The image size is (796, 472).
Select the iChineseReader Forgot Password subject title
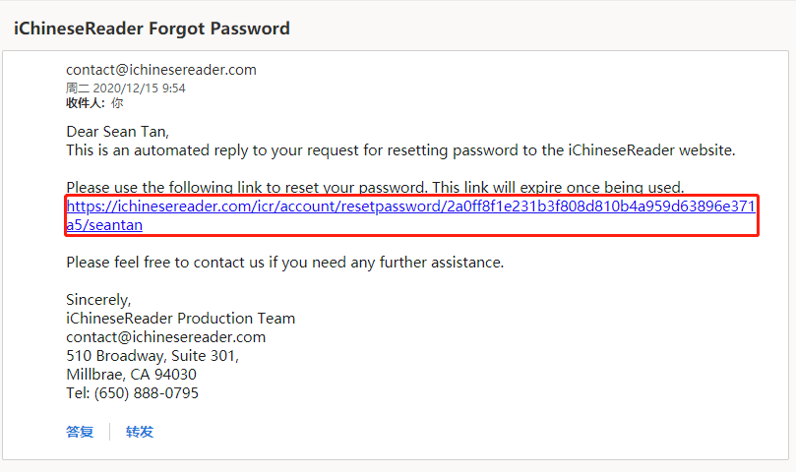[x=152, y=29]
